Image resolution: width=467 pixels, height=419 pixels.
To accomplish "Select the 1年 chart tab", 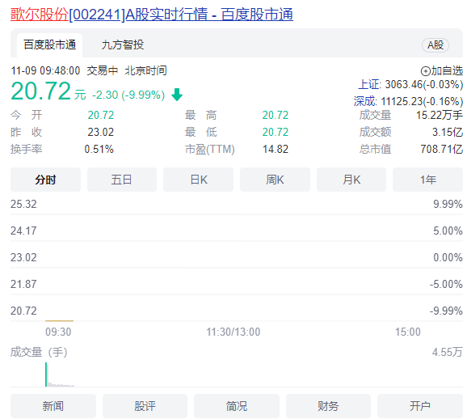I will tap(427, 180).
